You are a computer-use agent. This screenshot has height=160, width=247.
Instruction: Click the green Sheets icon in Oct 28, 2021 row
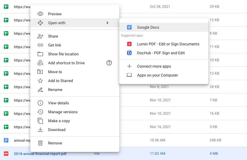(6, 7)
